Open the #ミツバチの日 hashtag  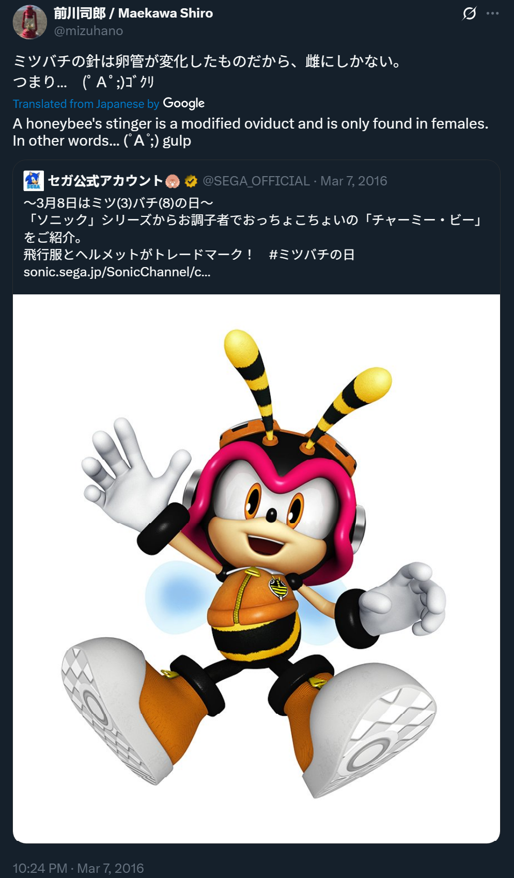pos(311,255)
